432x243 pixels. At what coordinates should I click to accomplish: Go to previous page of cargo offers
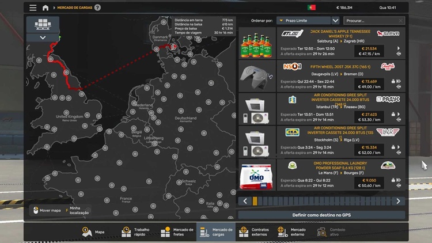pos(245,201)
